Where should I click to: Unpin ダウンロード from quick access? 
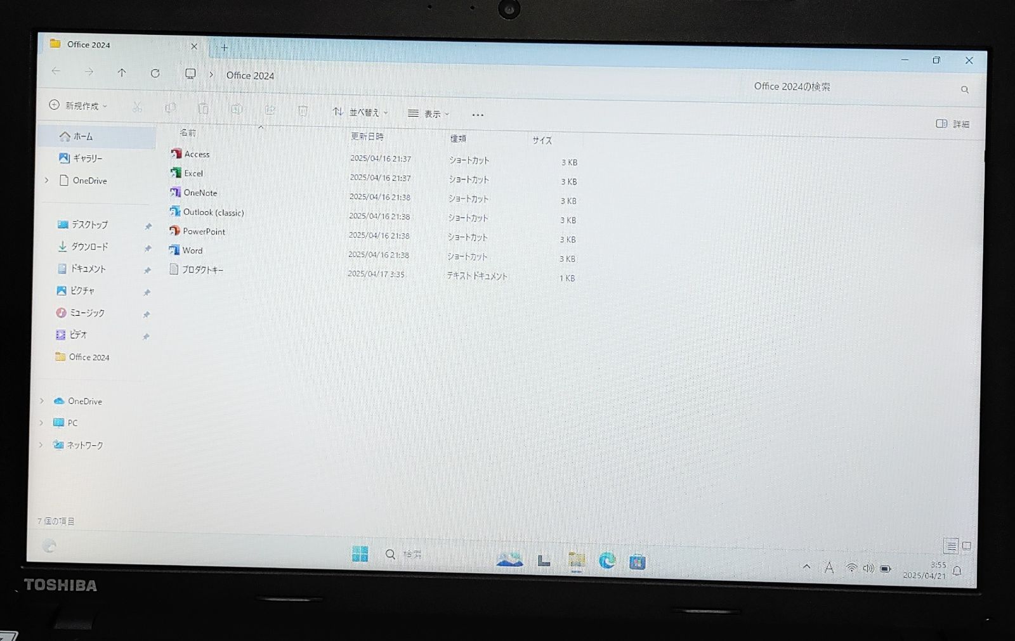point(147,249)
